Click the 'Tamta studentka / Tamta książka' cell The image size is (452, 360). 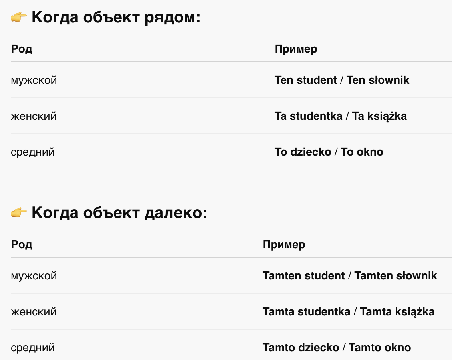click(349, 312)
